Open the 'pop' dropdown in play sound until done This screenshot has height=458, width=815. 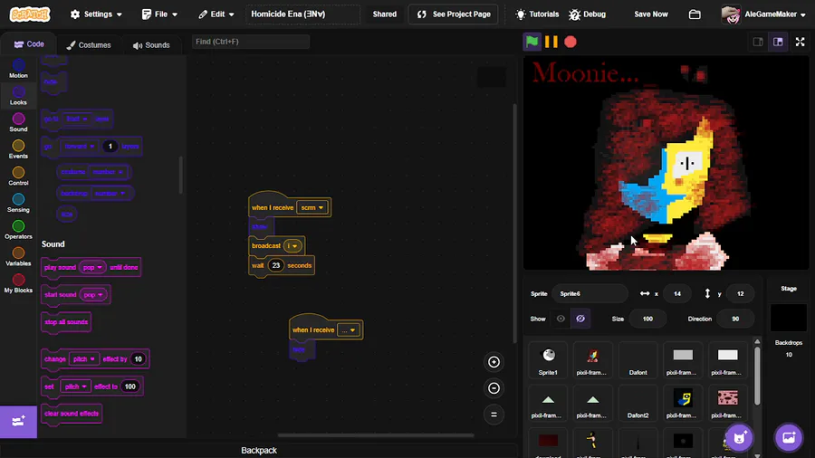click(92, 267)
